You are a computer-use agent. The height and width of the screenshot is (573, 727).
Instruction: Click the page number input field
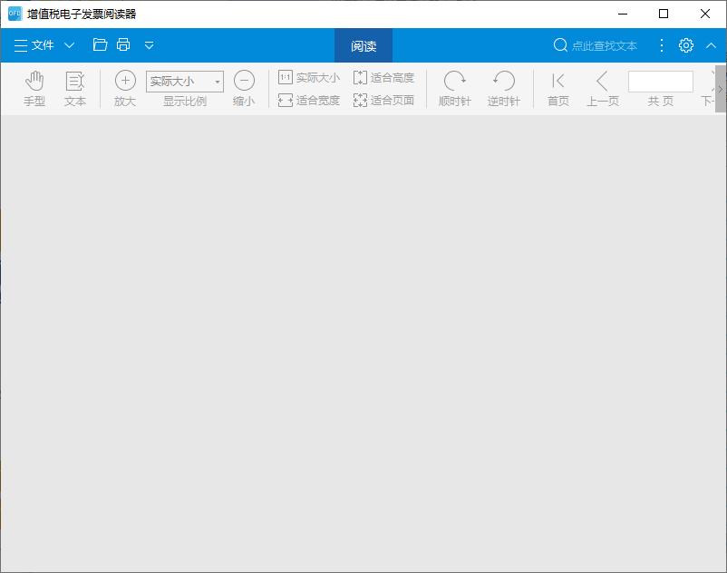tap(661, 82)
